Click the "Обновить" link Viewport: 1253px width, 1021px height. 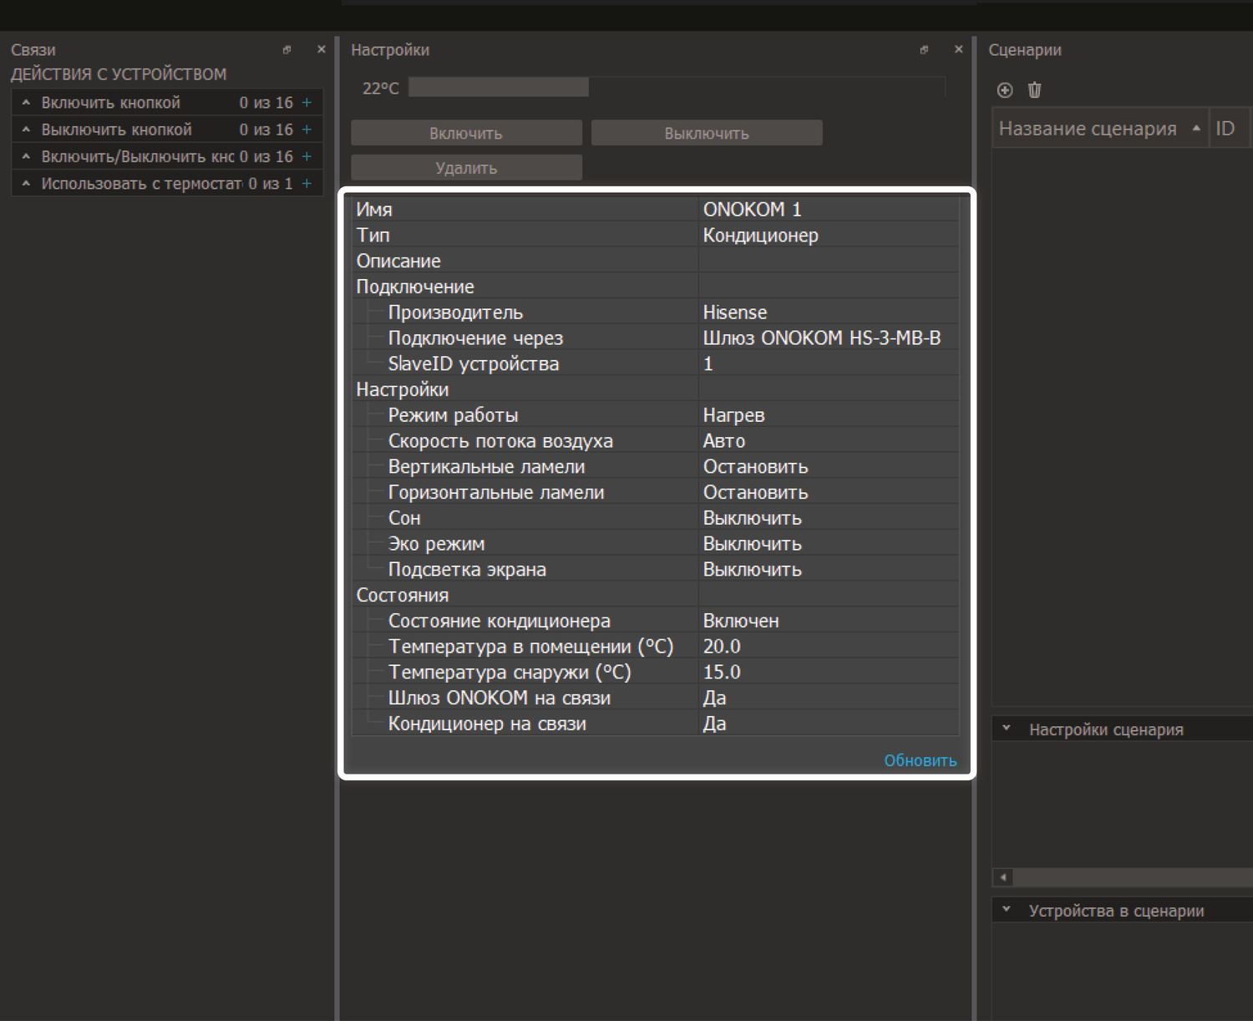(920, 760)
